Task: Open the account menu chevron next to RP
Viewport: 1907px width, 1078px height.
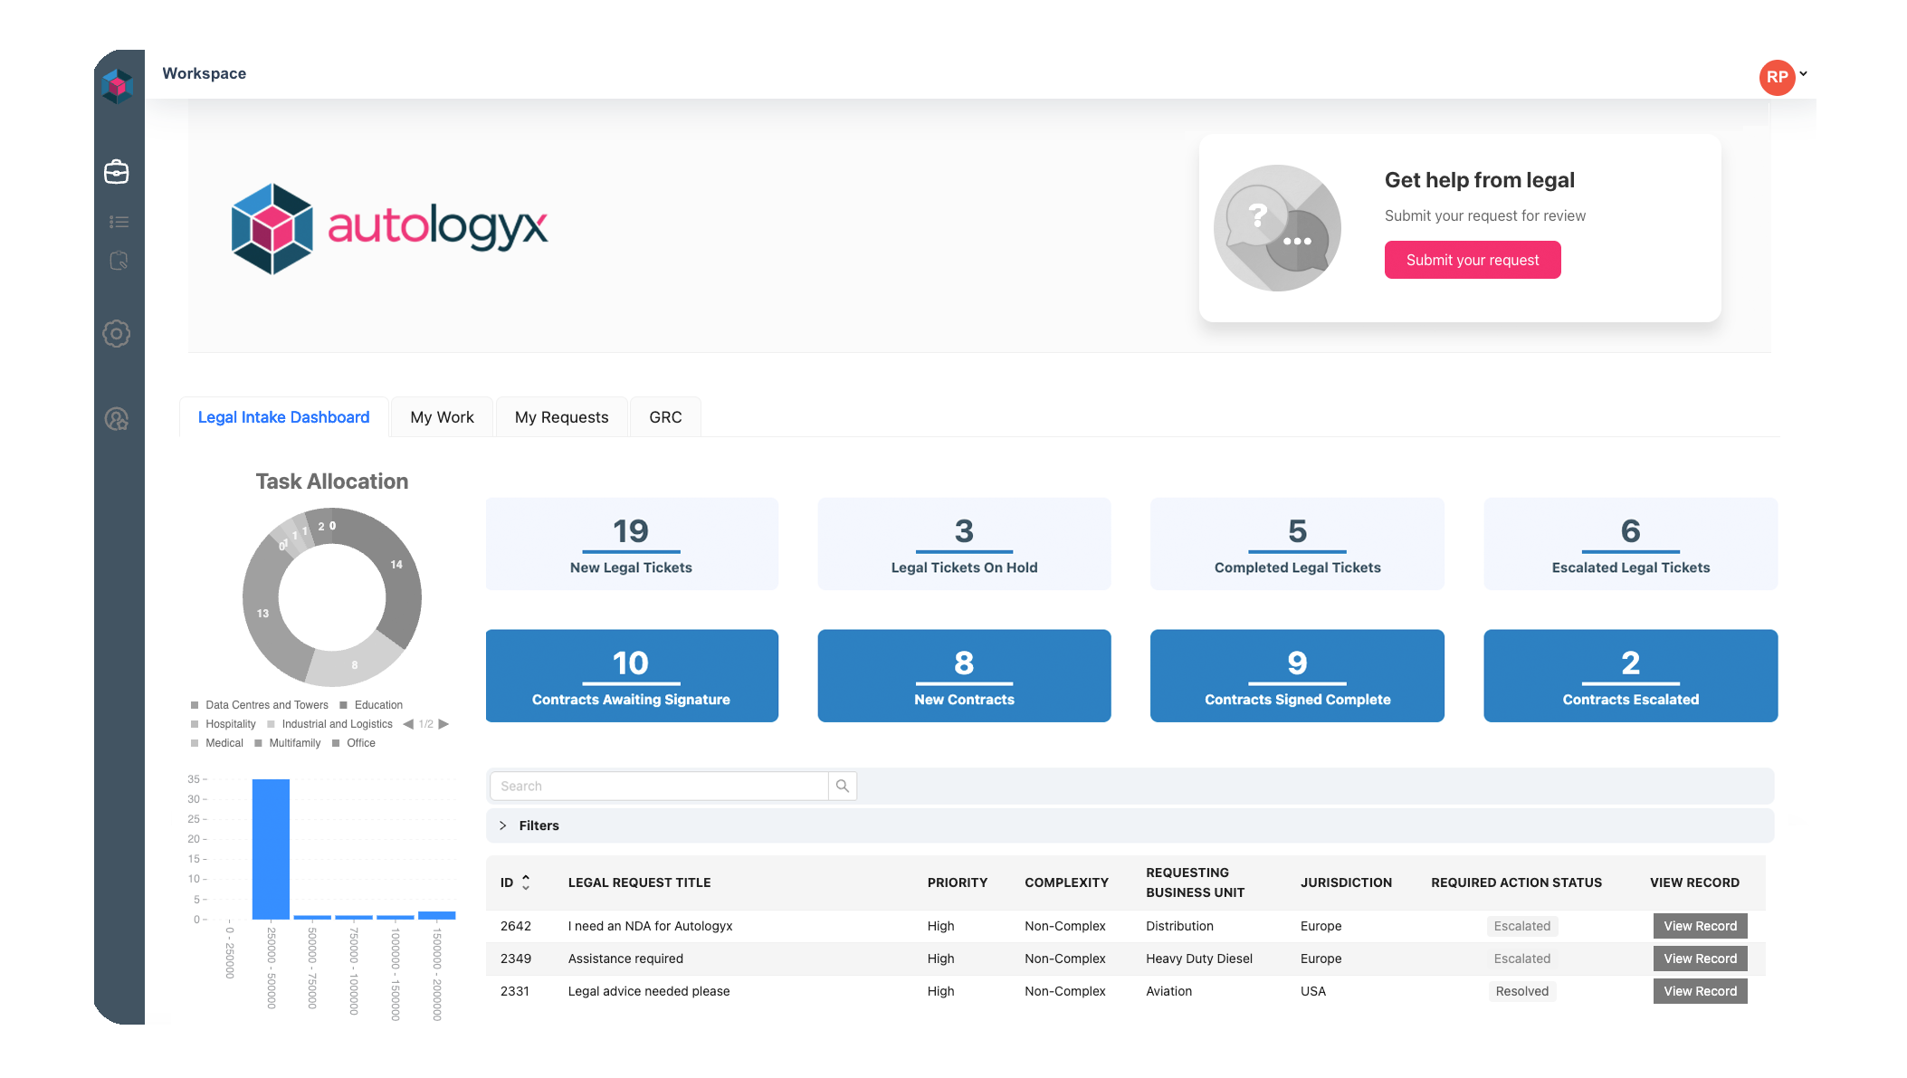Action: [x=1804, y=75]
